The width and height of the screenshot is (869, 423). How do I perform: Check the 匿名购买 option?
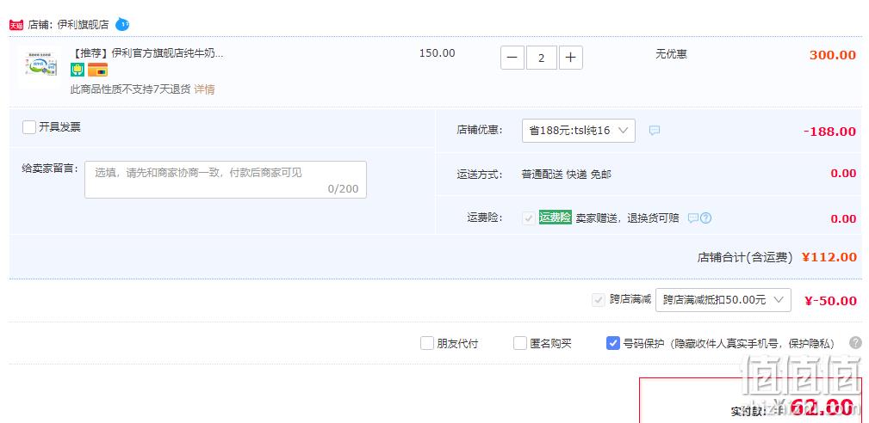pos(520,343)
